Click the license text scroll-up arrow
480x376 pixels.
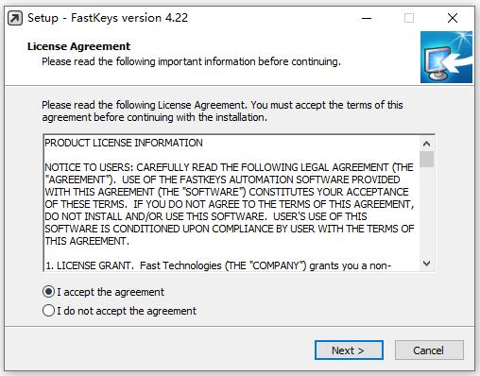[427, 144]
